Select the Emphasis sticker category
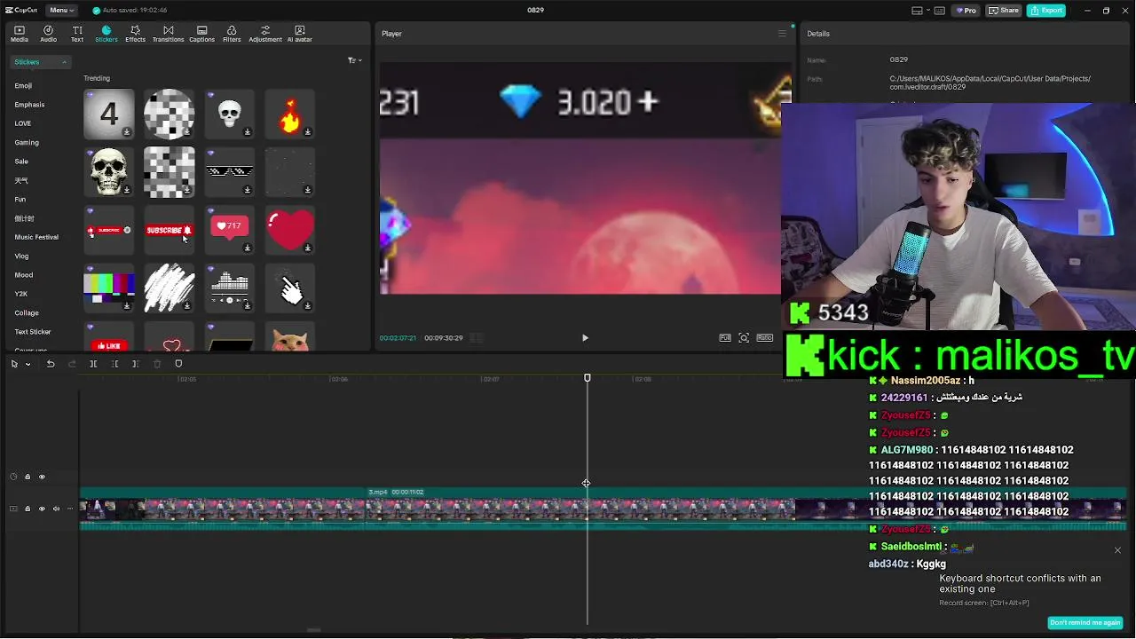1136x639 pixels. (x=29, y=105)
